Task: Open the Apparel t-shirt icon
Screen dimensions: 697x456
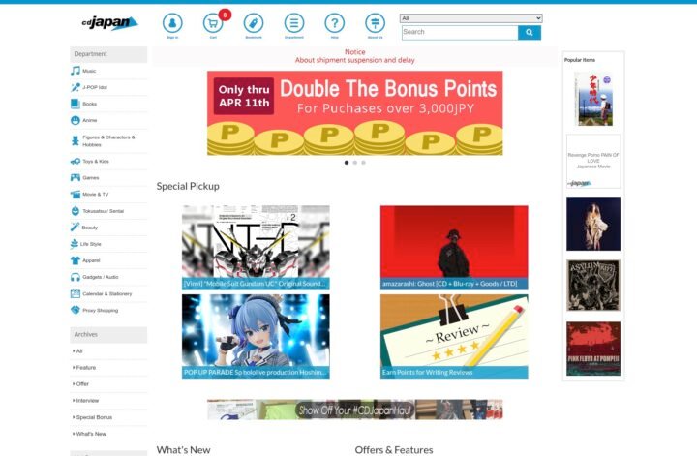Action: click(x=76, y=260)
